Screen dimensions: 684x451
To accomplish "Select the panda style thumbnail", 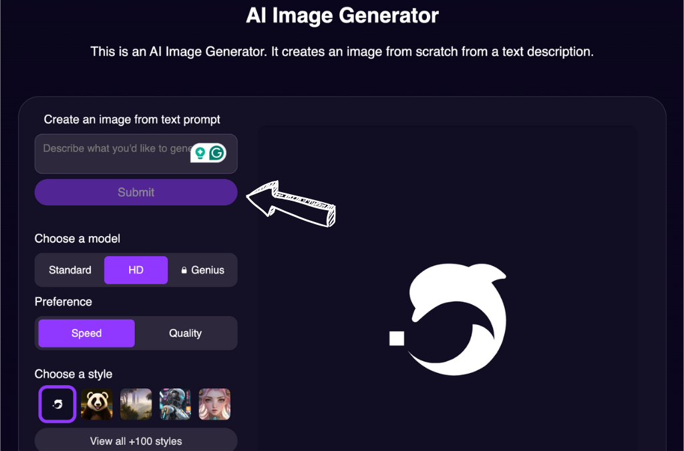I will click(96, 404).
